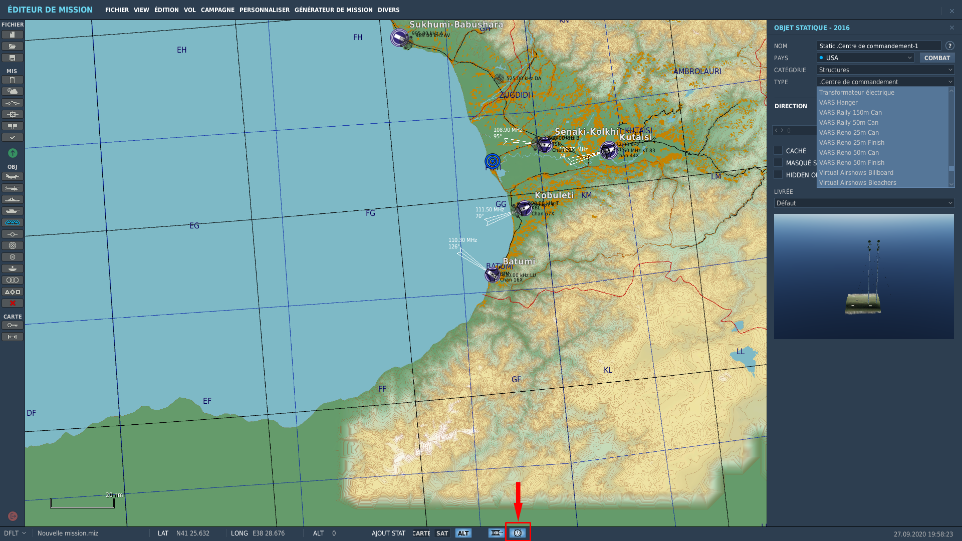Toggle the MASQUÉ S checkbox
The image size is (962, 541).
778,163
